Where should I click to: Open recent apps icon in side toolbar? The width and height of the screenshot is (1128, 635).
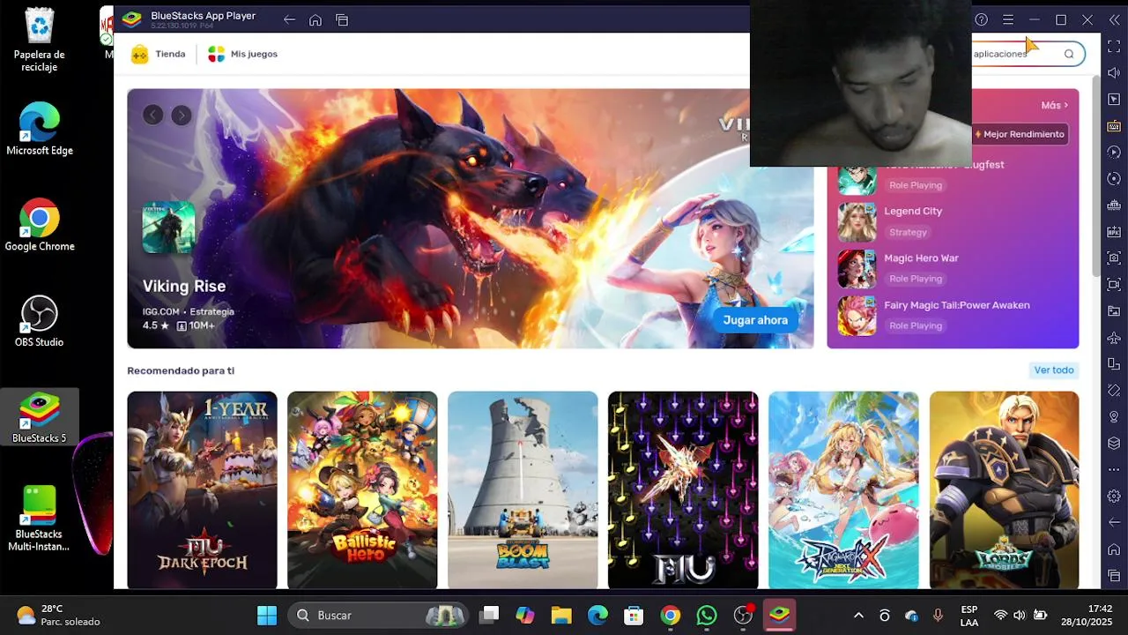coord(1114,576)
